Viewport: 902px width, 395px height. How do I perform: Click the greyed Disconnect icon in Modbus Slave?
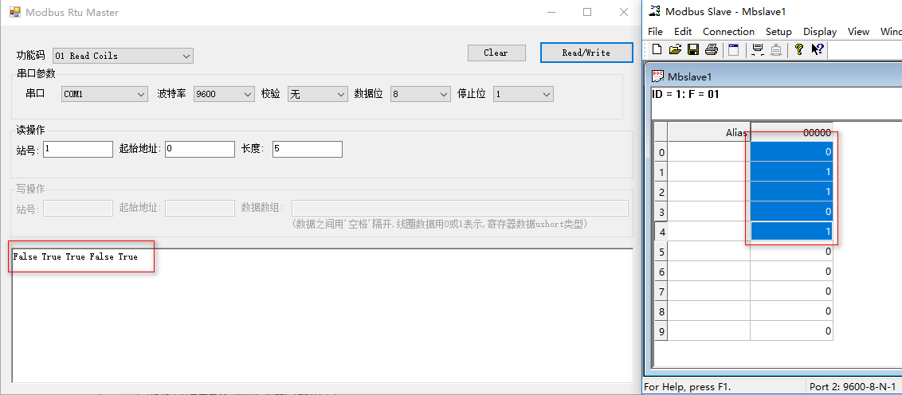(x=775, y=49)
